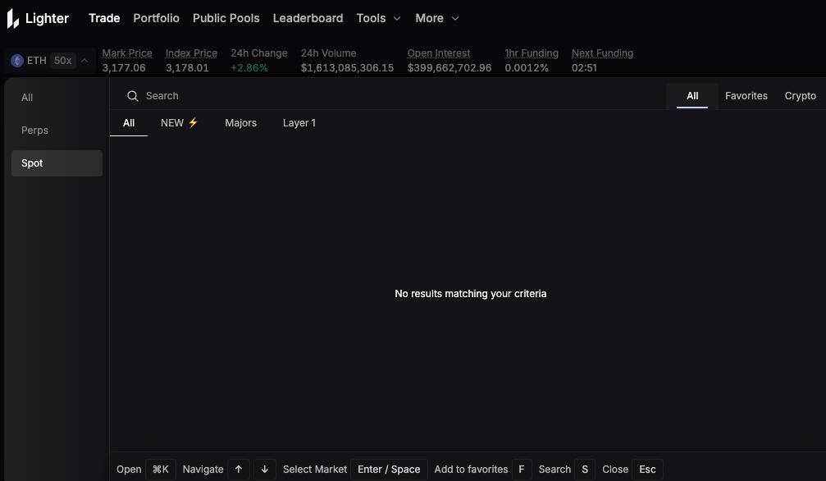The image size is (826, 481).
Task: Show the Favorites filter tab
Action: [x=746, y=96]
